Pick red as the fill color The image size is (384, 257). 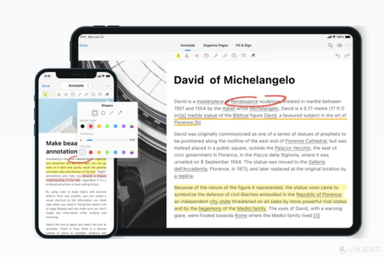point(91,152)
